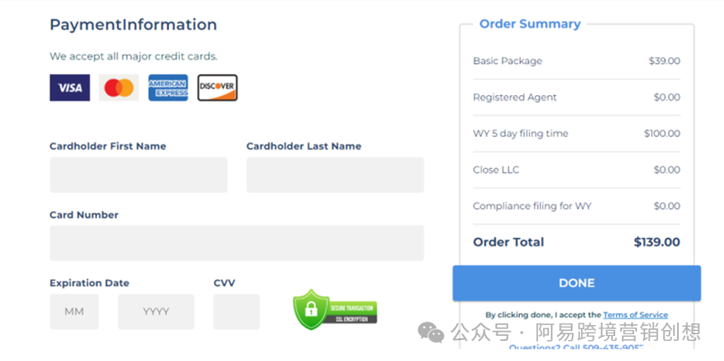Focus the Cardholder Last Name field

pyautogui.click(x=336, y=175)
